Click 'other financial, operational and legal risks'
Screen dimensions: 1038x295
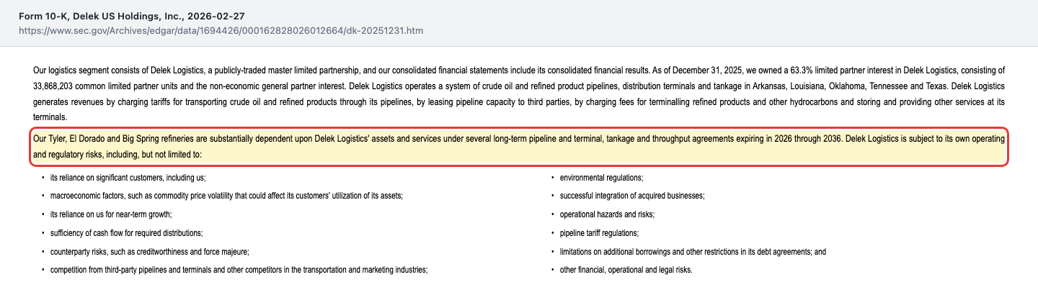(626, 271)
